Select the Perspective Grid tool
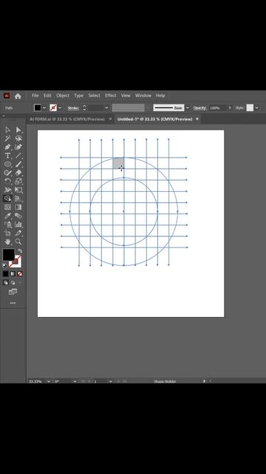The width and height of the screenshot is (266, 474). pyautogui.click(x=18, y=198)
